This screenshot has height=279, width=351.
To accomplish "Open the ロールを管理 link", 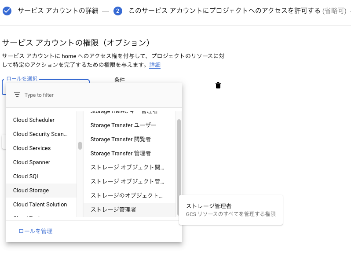I will point(35,231).
